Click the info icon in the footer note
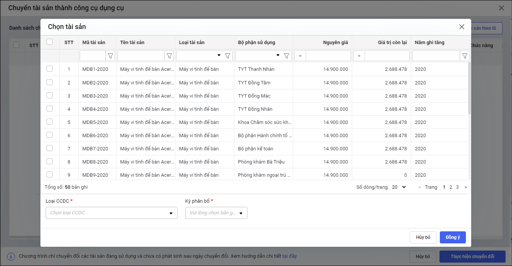Image resolution: width=512 pixels, height=266 pixels. (11, 257)
